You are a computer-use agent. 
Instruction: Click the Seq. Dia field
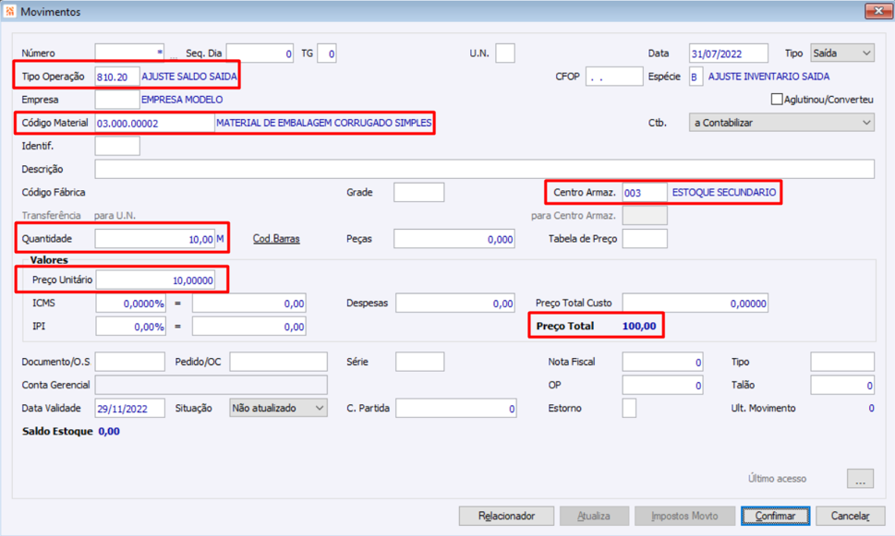[x=260, y=53]
